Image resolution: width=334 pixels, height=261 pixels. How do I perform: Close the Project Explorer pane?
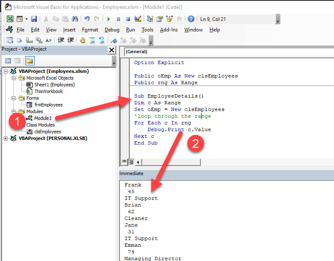111,50
